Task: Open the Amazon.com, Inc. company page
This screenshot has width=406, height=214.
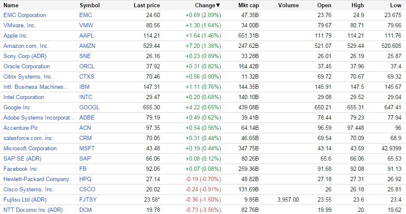Action: point(26,46)
